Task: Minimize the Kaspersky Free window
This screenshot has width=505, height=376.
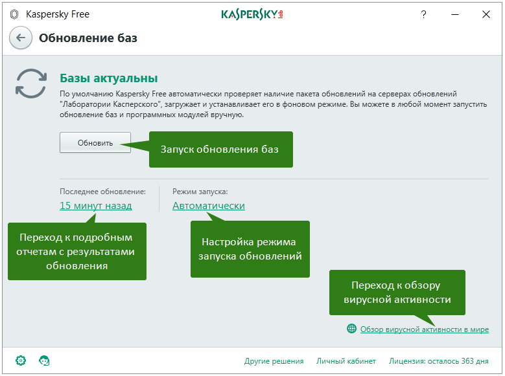Action: click(454, 14)
